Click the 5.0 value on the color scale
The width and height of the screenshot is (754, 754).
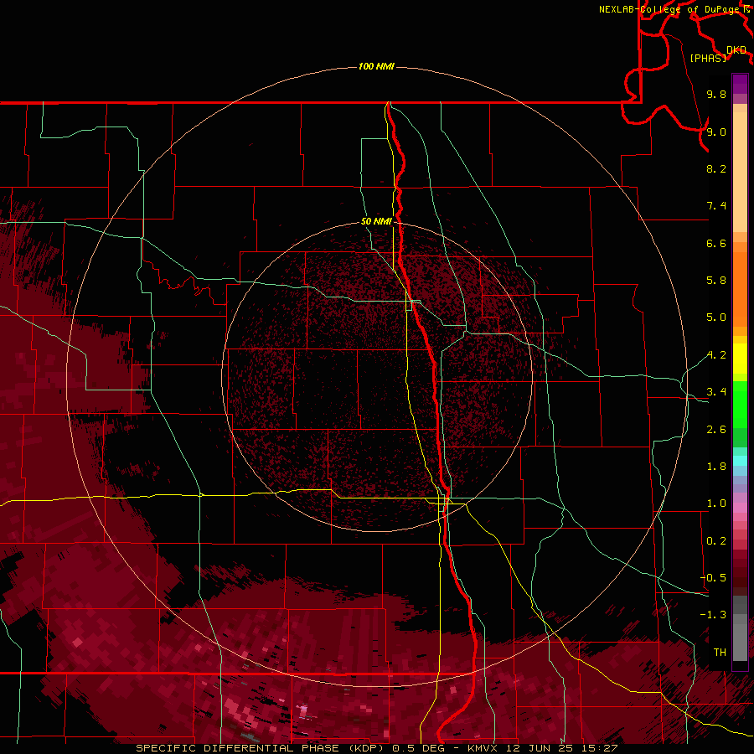(716, 318)
